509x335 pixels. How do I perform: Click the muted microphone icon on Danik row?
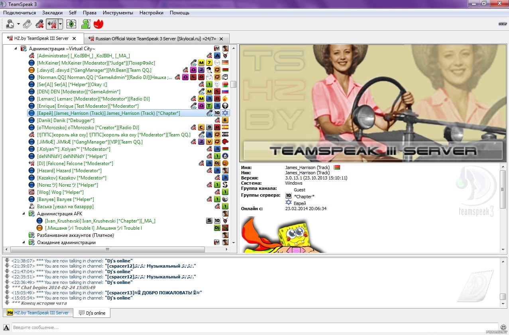click(217, 120)
